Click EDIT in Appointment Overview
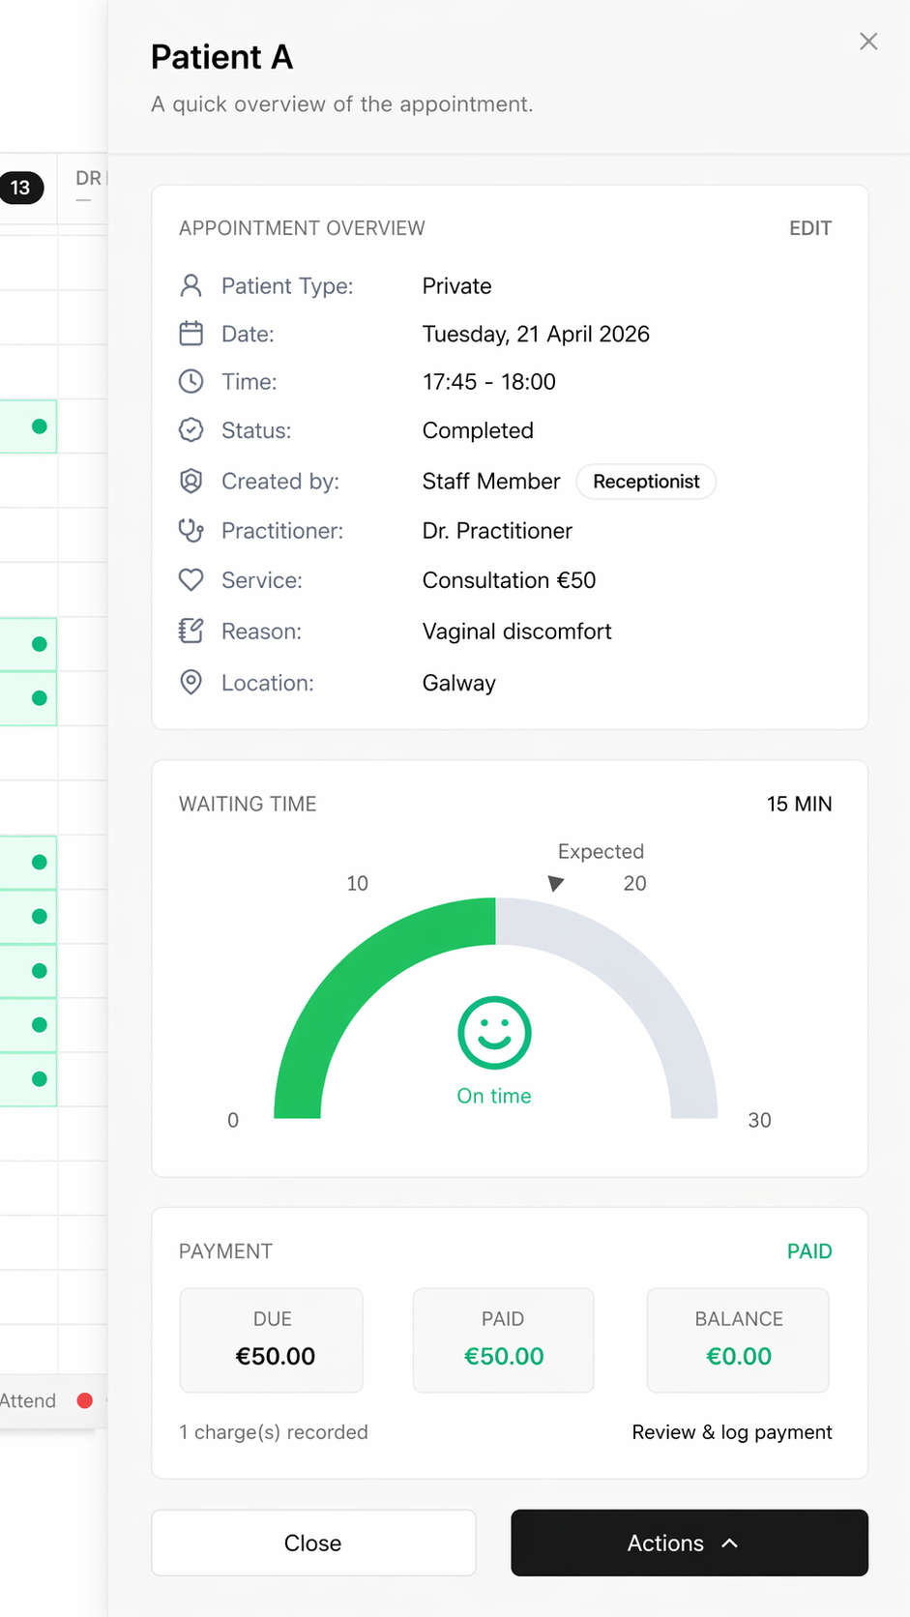The width and height of the screenshot is (910, 1617). (809, 228)
